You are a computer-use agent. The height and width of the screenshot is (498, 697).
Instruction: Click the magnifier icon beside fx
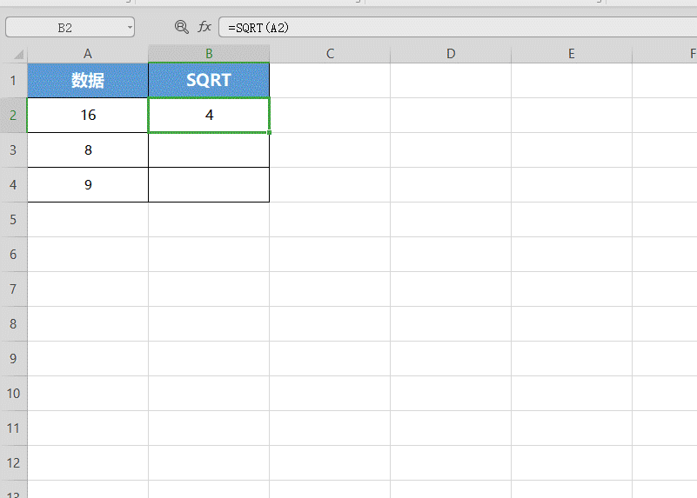(x=181, y=28)
